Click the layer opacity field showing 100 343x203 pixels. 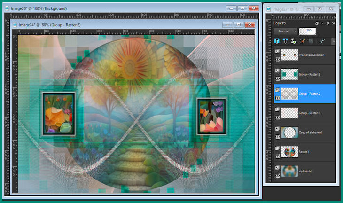(x=308, y=31)
